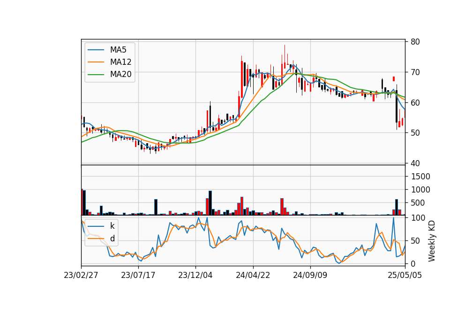The width and height of the screenshot is (450, 324).
Task: Click the blue MA5 legend line sample
Action: coord(96,50)
